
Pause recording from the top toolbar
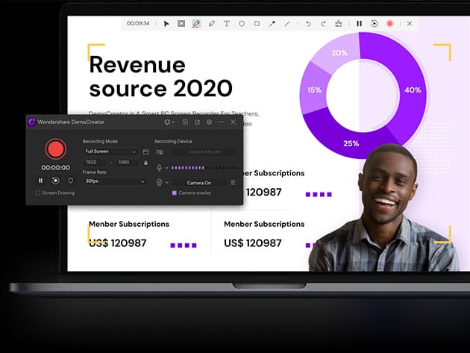click(359, 24)
